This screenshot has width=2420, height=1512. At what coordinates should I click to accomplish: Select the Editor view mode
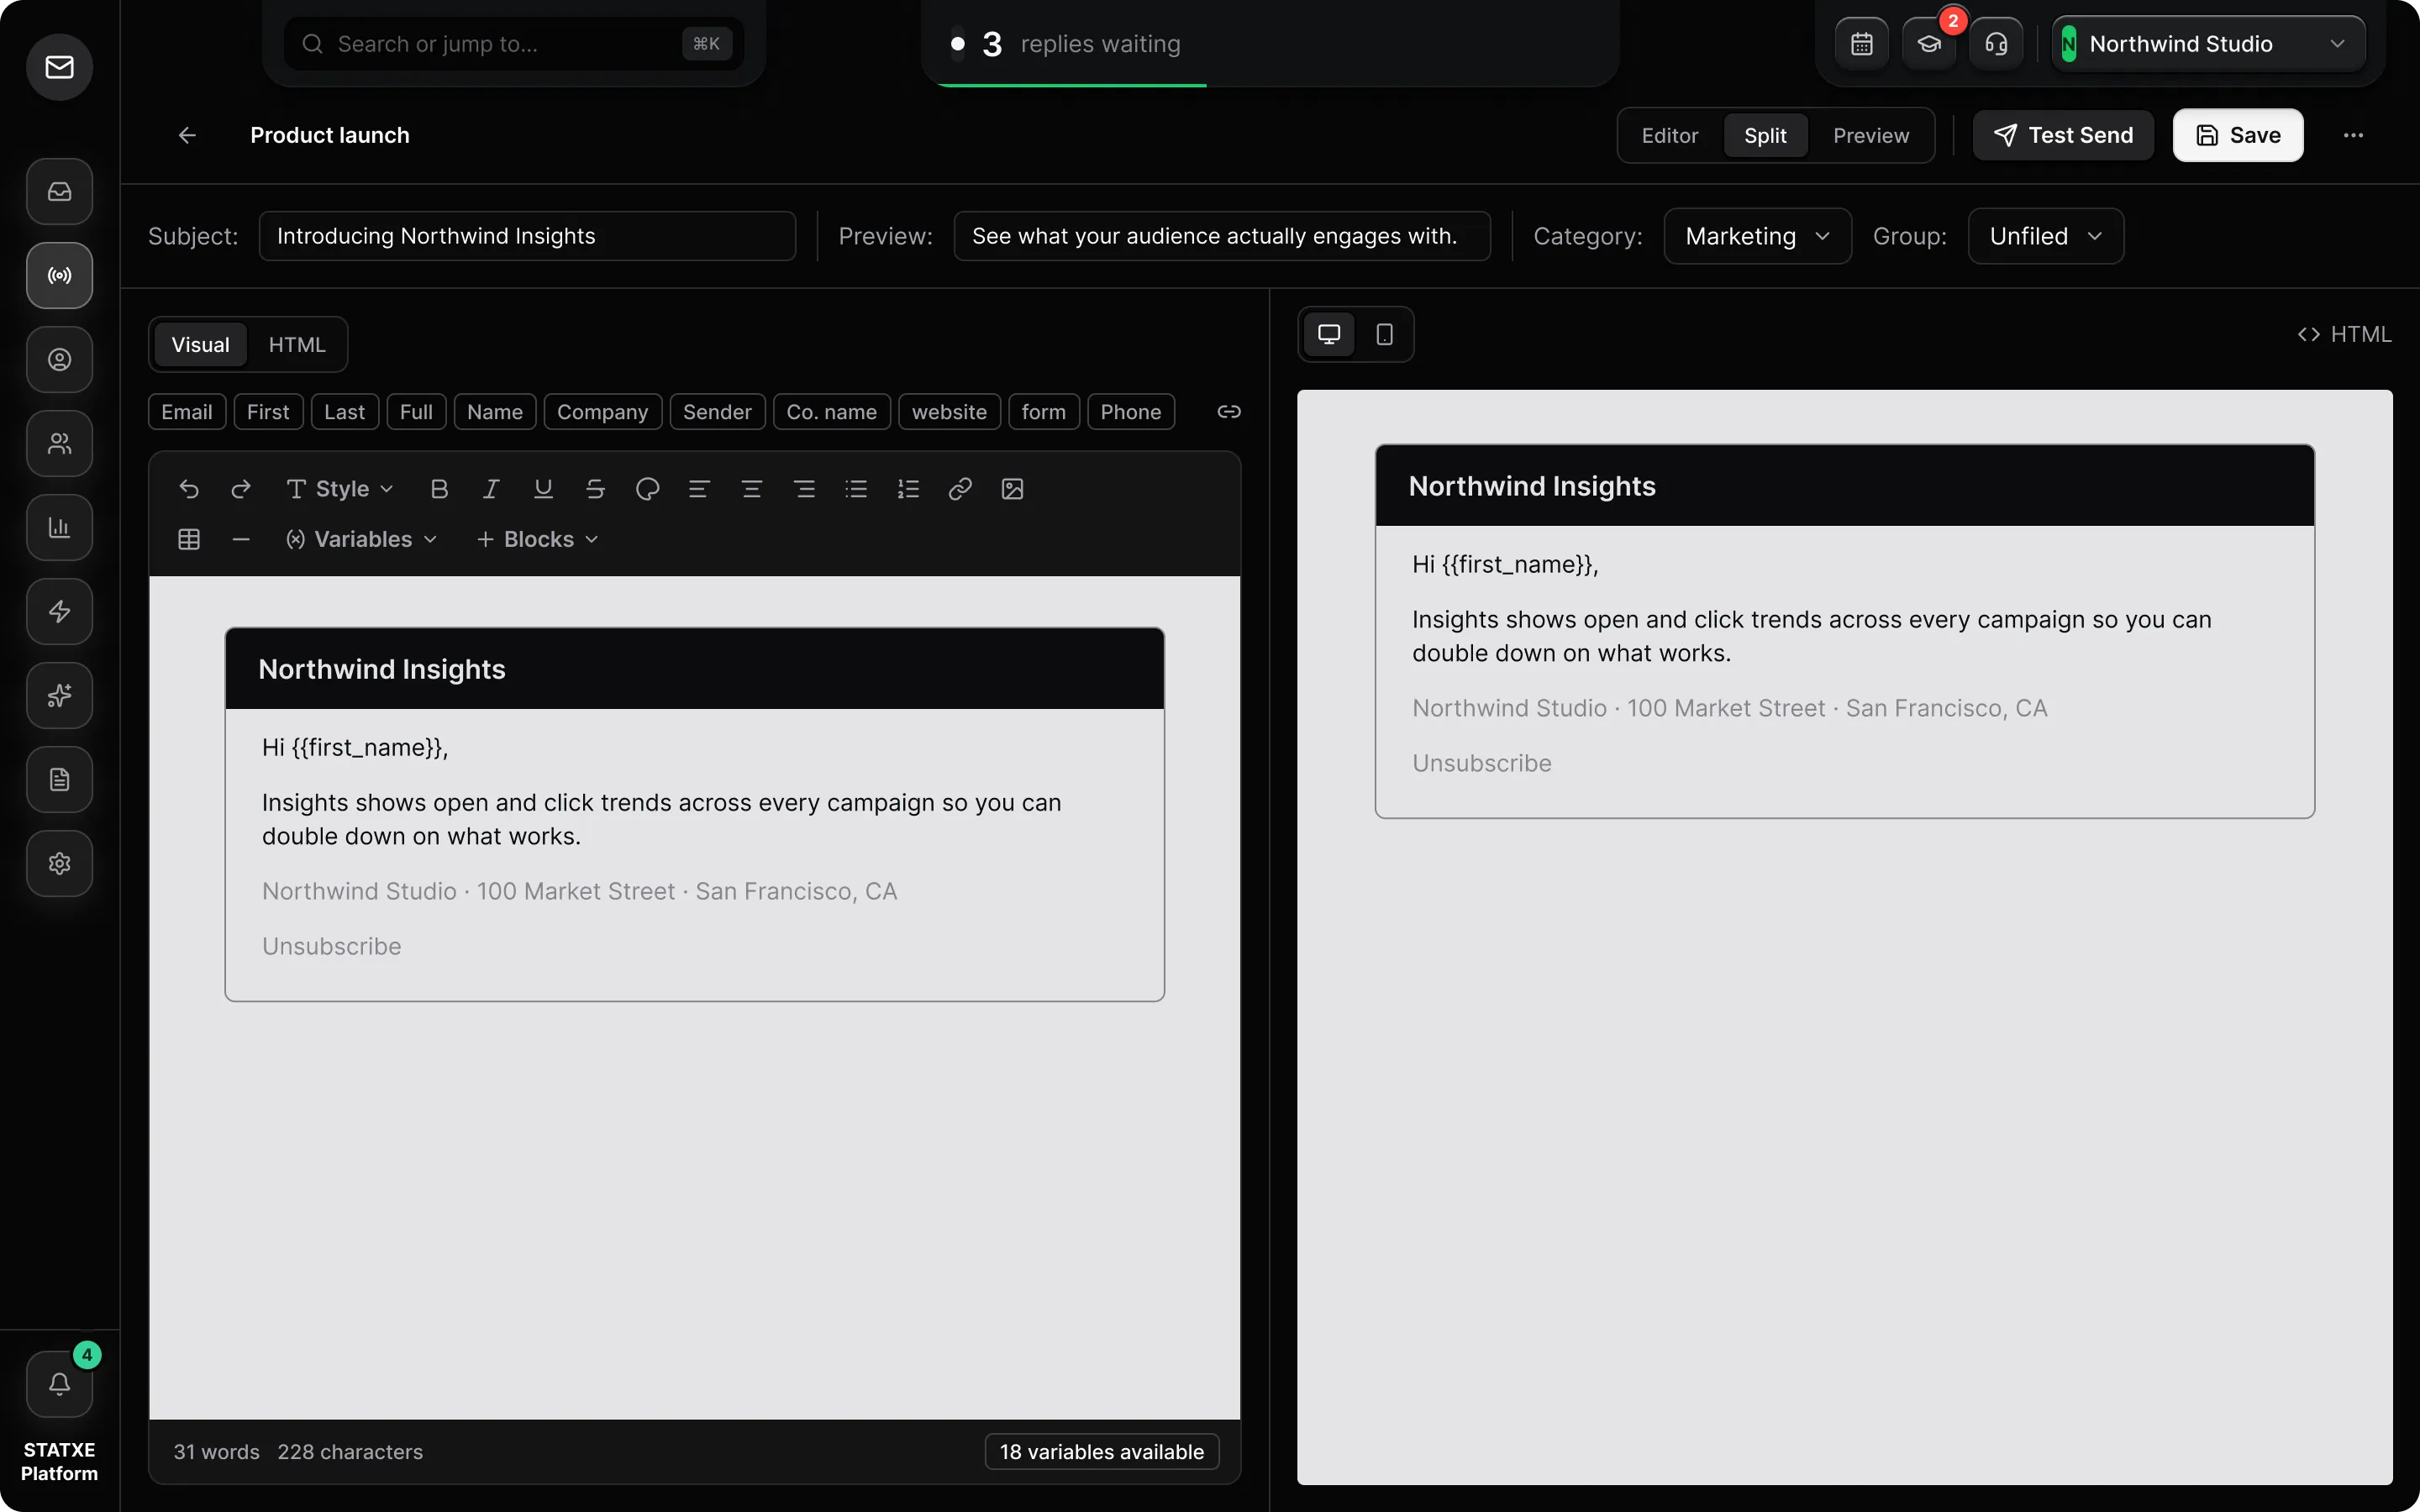1670,136
